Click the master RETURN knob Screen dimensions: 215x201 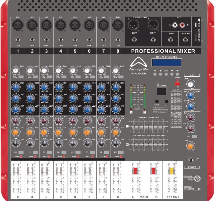pyautogui.click(x=190, y=106)
